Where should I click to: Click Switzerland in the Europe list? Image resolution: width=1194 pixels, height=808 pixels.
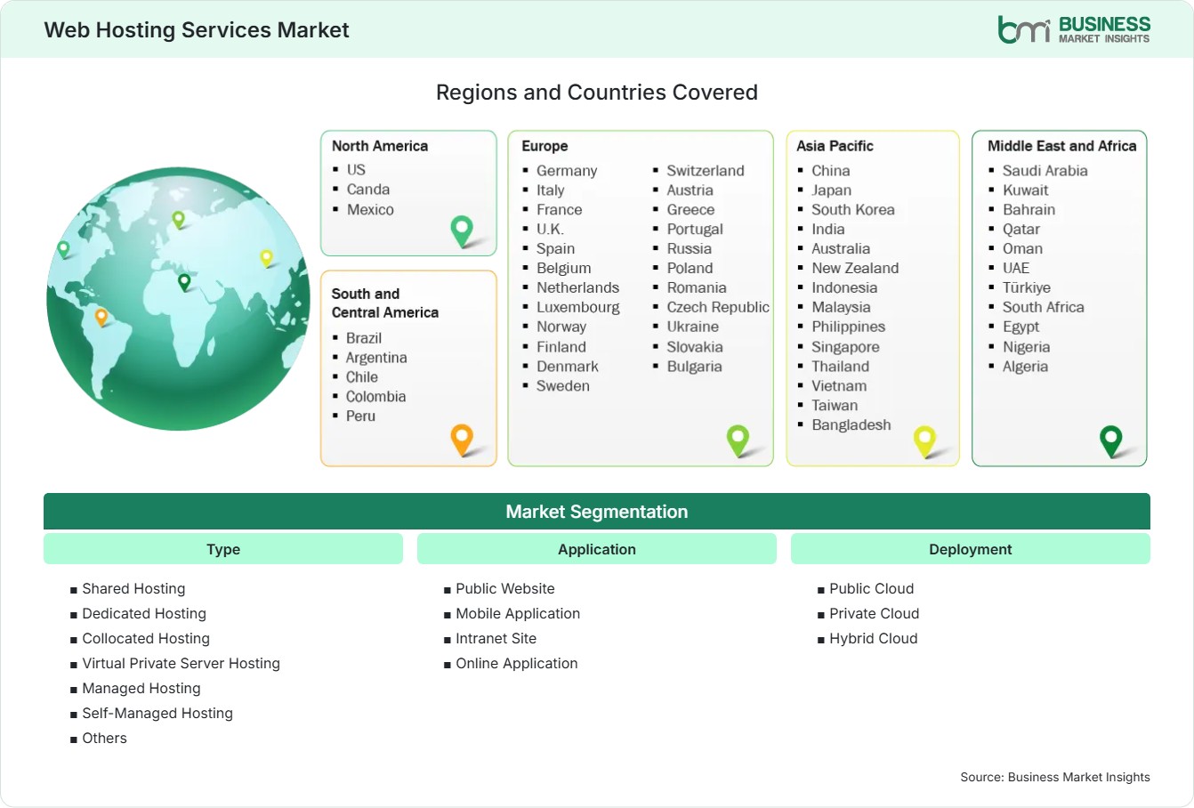coord(706,171)
